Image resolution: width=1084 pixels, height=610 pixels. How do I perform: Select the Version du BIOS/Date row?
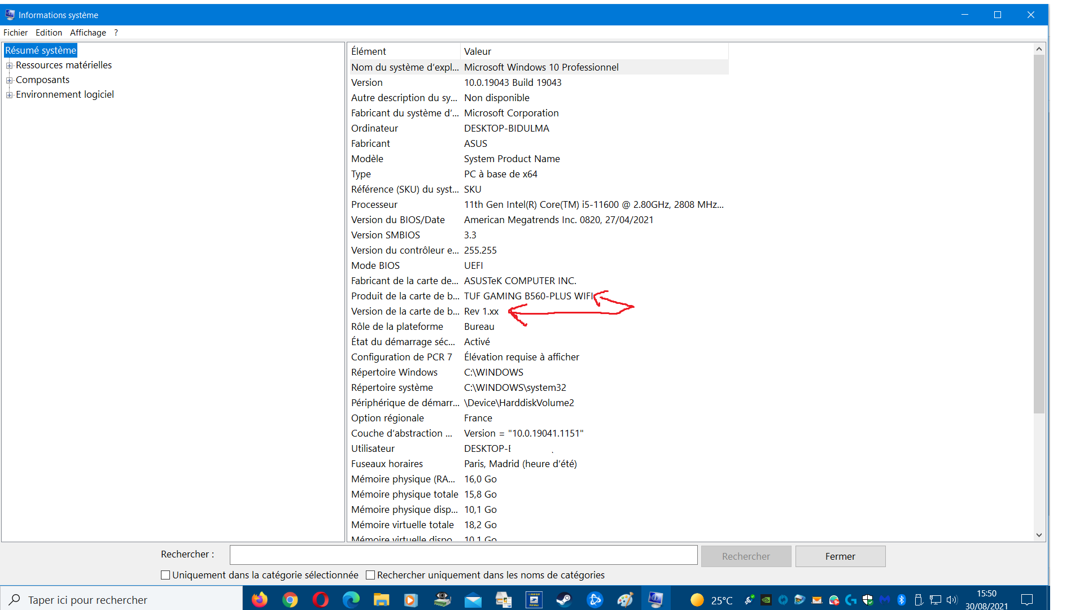click(539, 220)
